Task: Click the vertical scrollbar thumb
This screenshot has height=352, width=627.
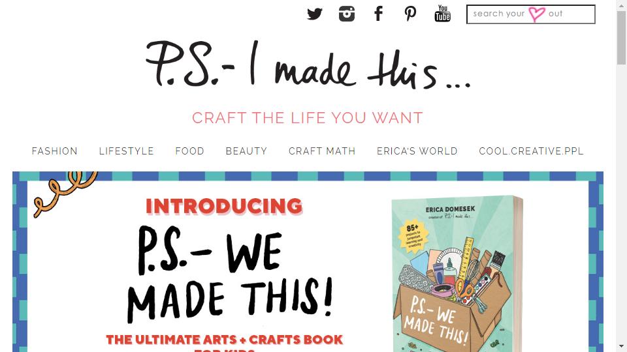Action: click(621, 38)
